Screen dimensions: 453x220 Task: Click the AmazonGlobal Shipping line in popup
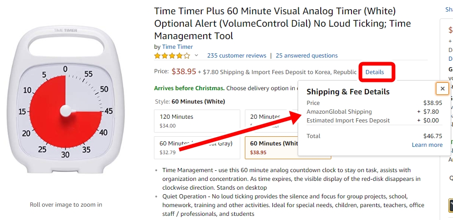pyautogui.click(x=374, y=112)
